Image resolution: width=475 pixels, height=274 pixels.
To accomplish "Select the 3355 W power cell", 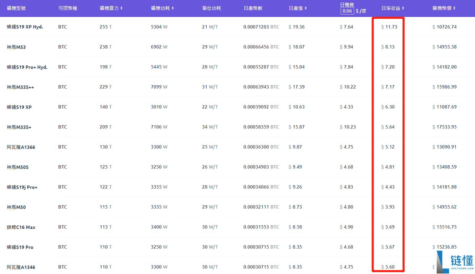I will coord(159,187).
